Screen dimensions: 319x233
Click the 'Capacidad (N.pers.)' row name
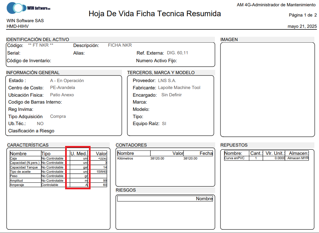point(24,163)
